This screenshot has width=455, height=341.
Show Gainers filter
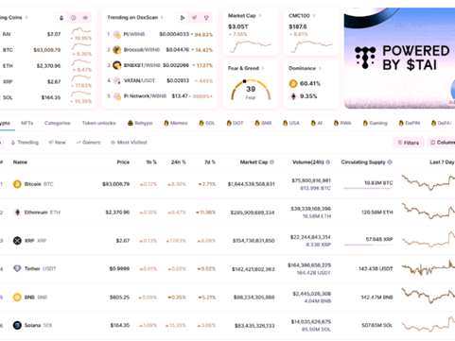coord(88,143)
